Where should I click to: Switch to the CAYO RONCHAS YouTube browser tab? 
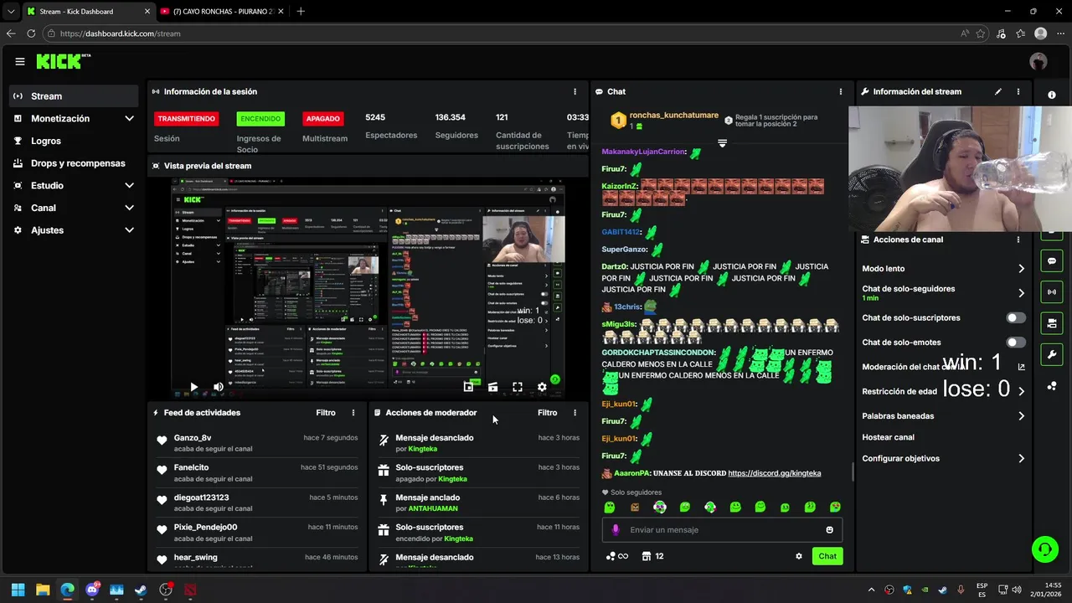pyautogui.click(x=222, y=12)
